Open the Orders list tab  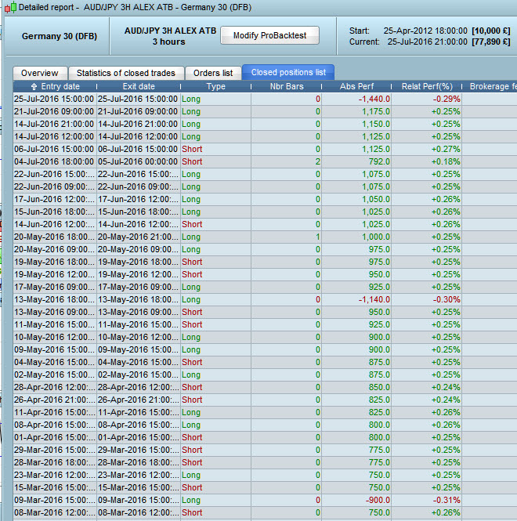[x=213, y=73]
